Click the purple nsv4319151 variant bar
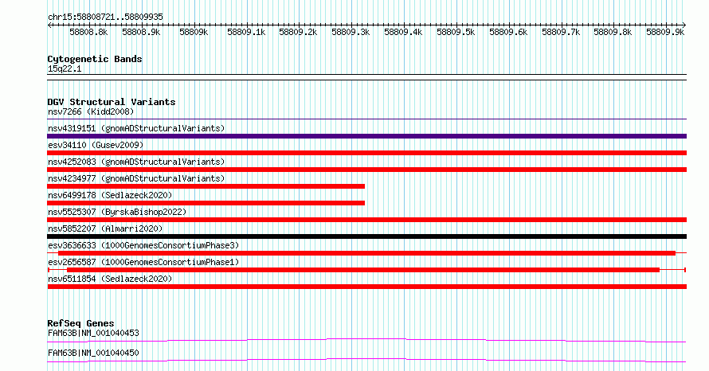The image size is (709, 371). click(x=366, y=136)
